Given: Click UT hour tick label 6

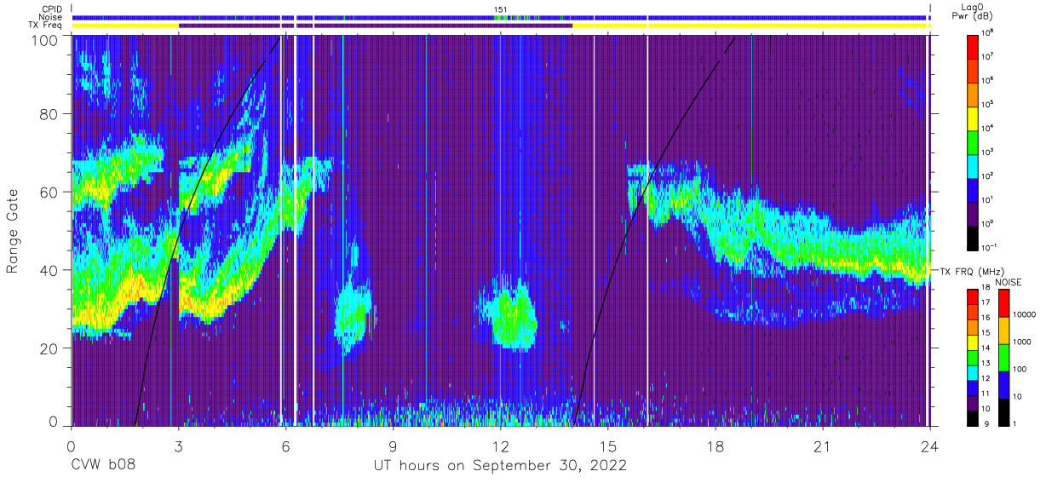Looking at the screenshot, I should click(x=285, y=446).
